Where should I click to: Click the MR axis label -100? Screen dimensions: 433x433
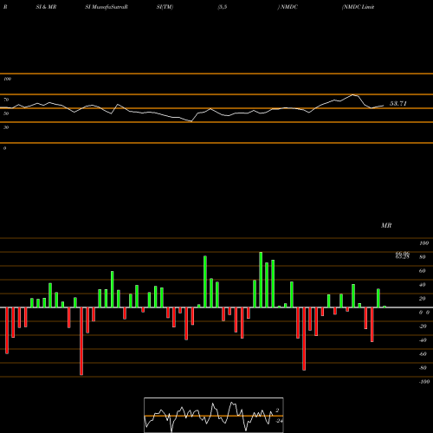pos(424,382)
